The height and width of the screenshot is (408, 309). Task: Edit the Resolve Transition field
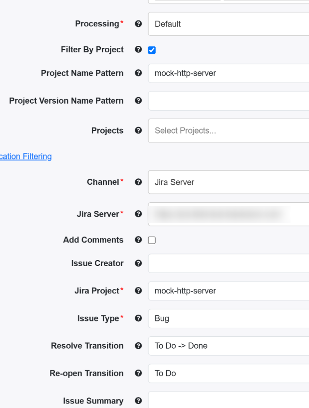[229, 346]
